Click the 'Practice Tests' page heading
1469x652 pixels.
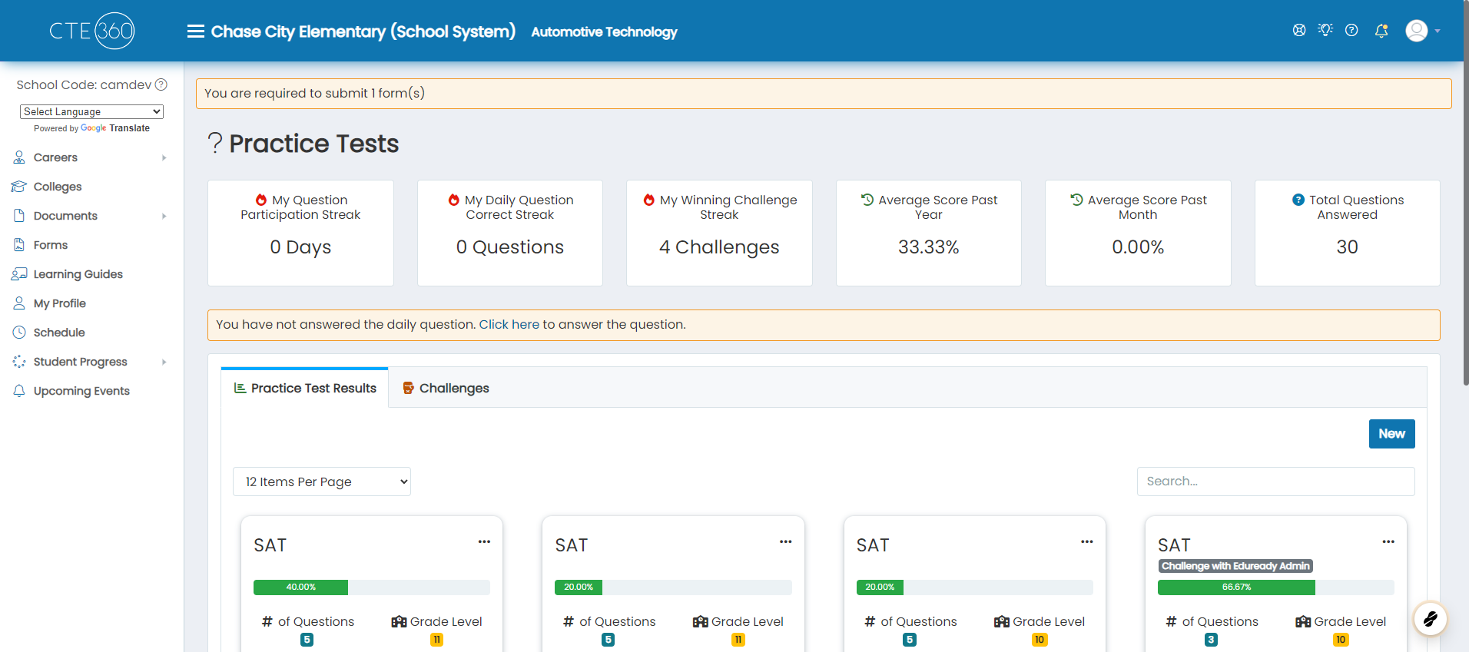click(313, 144)
